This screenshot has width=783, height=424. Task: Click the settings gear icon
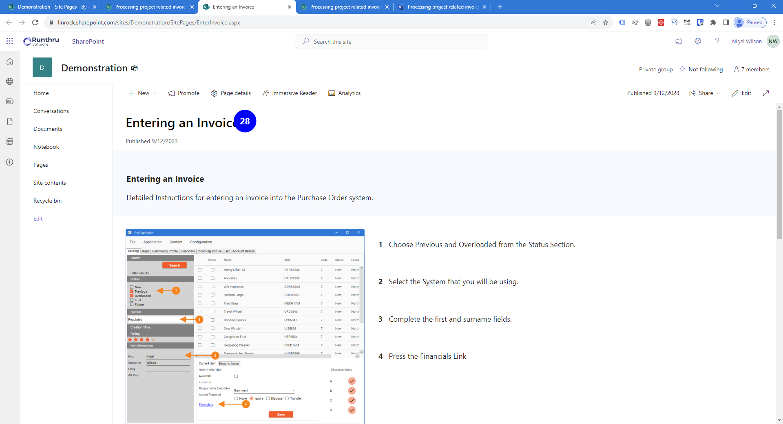click(x=698, y=41)
